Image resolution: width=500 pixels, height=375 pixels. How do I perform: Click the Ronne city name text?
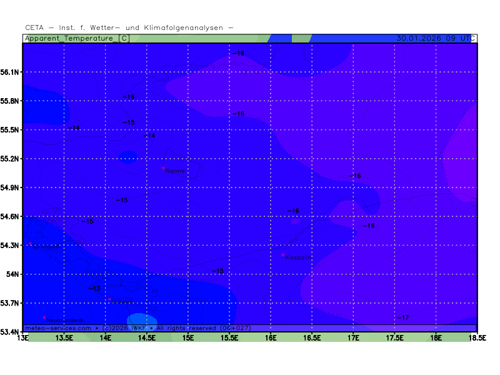click(176, 171)
